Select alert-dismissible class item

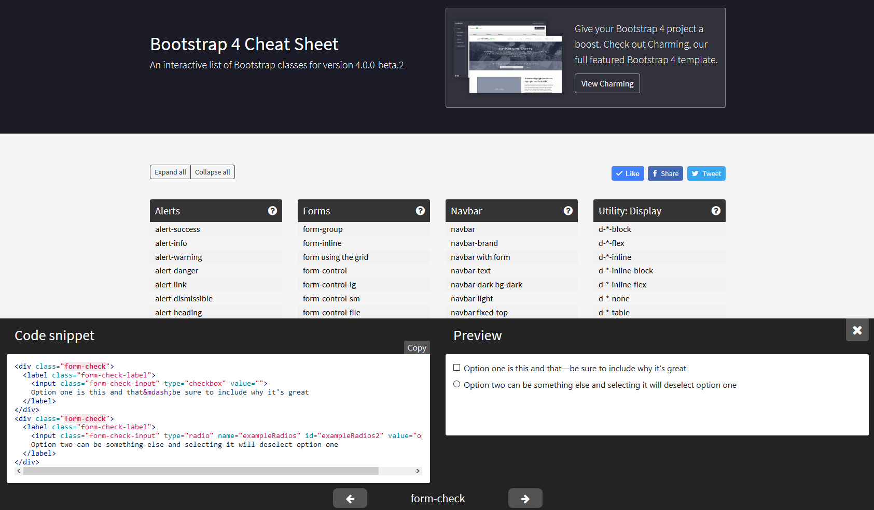(216, 298)
